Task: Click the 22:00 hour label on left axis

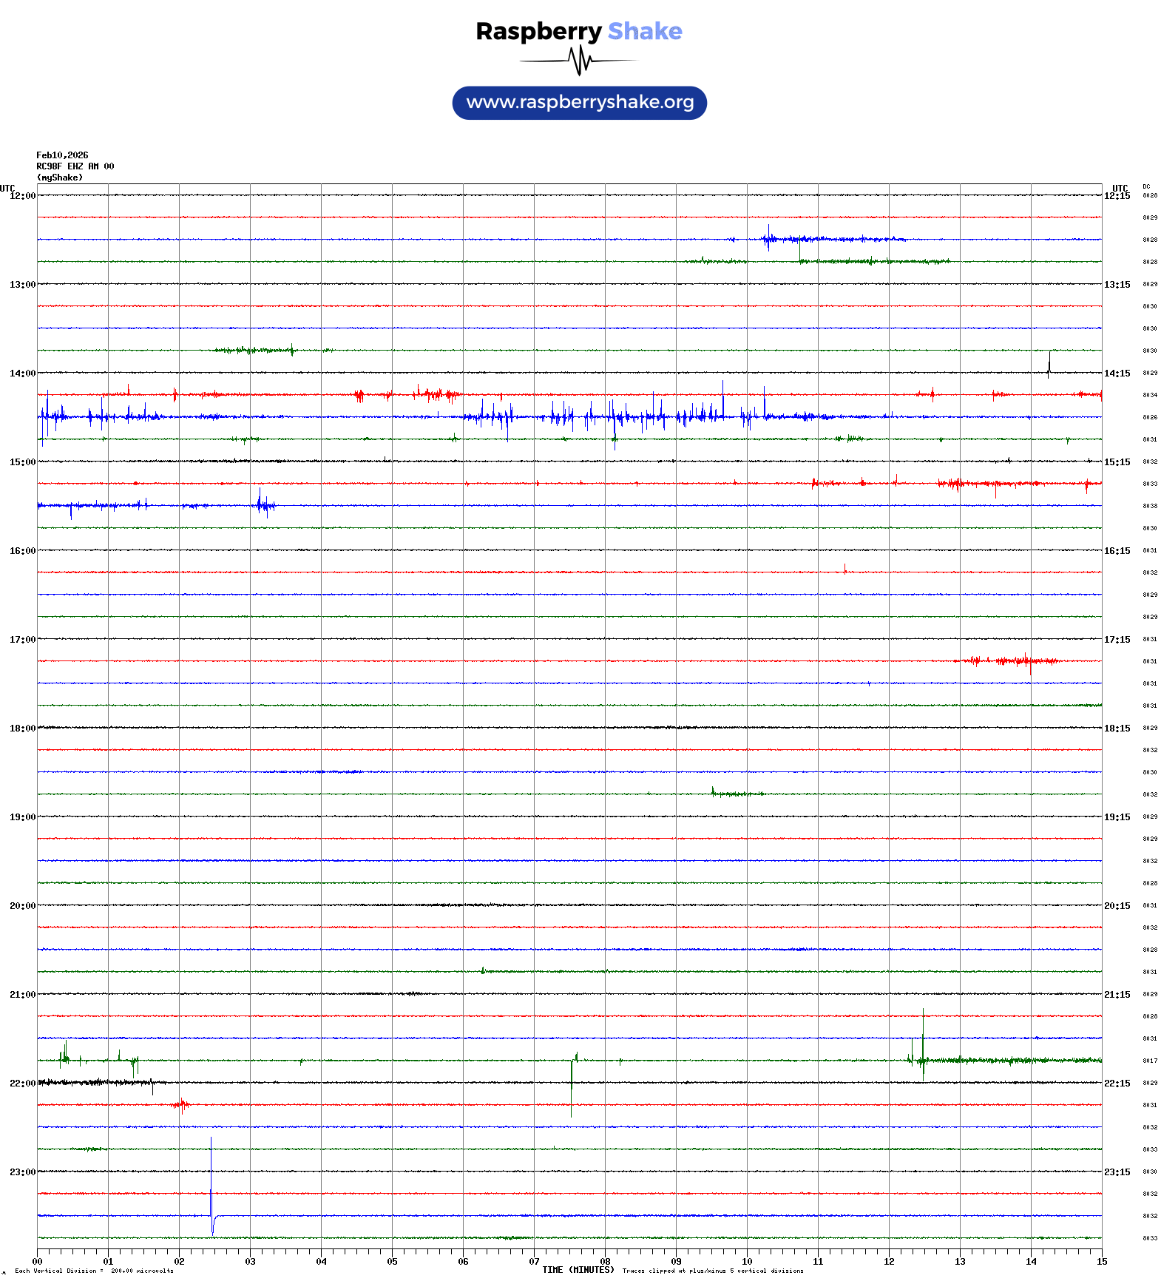Action: click(22, 1084)
